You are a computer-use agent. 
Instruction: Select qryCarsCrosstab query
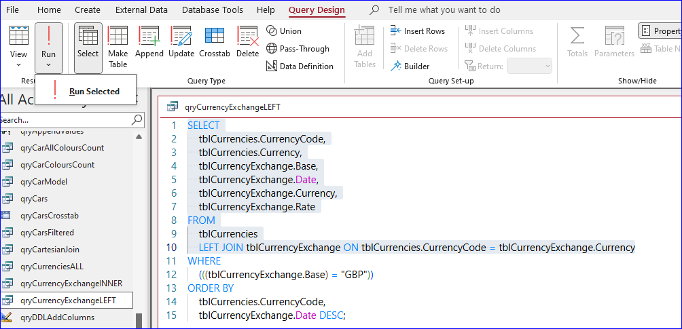[50, 216]
